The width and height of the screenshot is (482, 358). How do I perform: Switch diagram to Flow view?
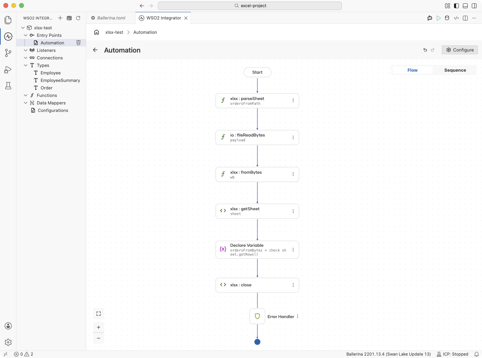point(412,70)
